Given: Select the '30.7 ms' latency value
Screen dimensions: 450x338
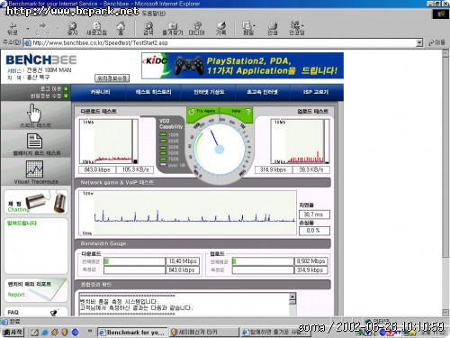Looking at the screenshot, I should click(314, 215).
